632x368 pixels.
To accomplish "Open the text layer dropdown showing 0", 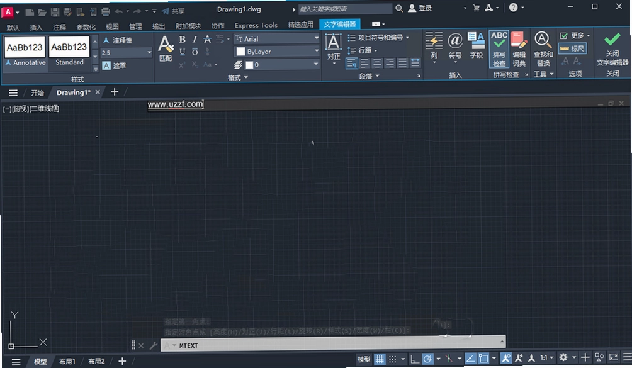I will [281, 64].
